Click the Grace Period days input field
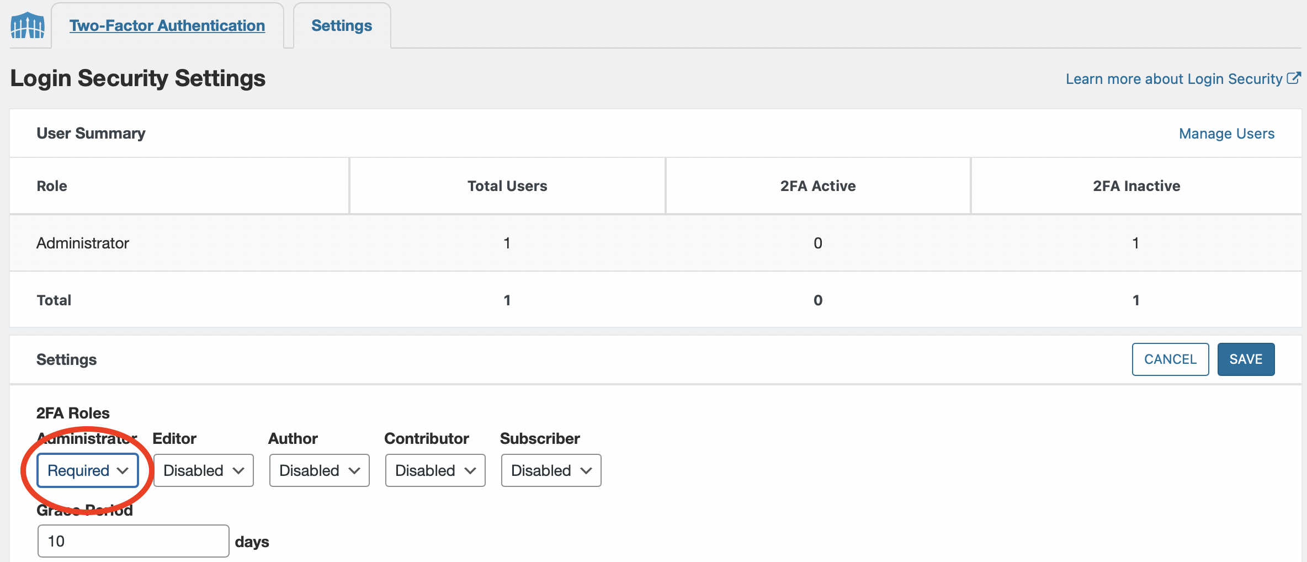This screenshot has height=562, width=1307. tap(134, 541)
